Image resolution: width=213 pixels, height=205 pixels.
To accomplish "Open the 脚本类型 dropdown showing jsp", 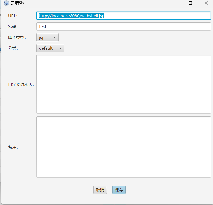I will tap(47, 37).
